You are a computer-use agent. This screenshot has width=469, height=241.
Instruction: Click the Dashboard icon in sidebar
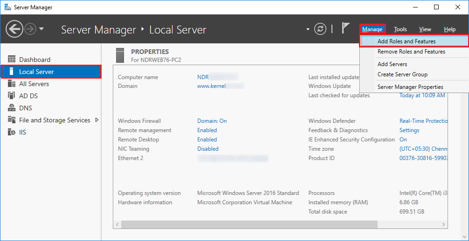click(x=11, y=60)
